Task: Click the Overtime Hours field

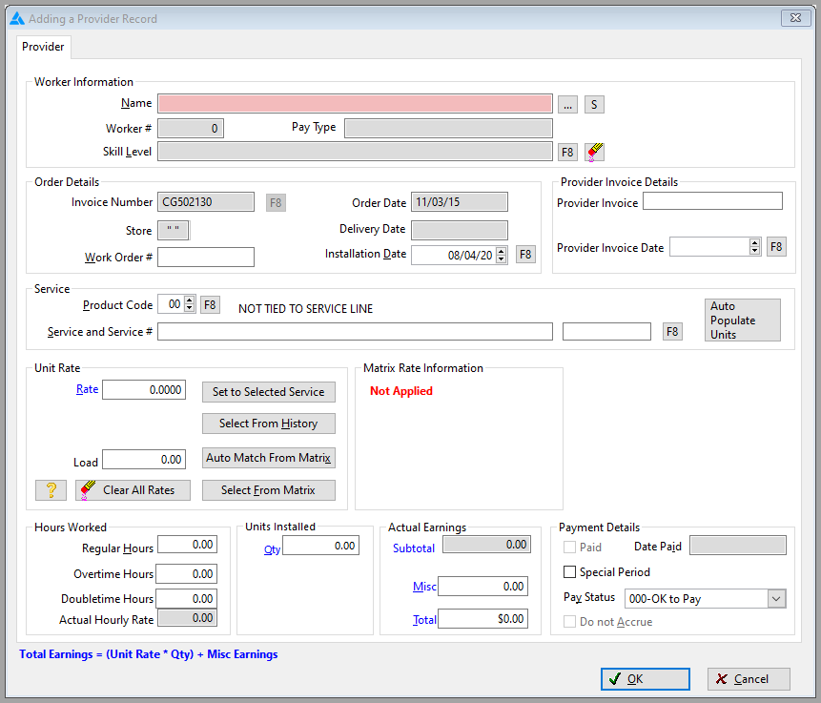Action: click(187, 574)
